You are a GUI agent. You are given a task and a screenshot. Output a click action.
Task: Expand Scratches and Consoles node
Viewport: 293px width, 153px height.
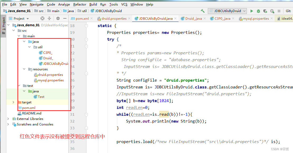8,124
